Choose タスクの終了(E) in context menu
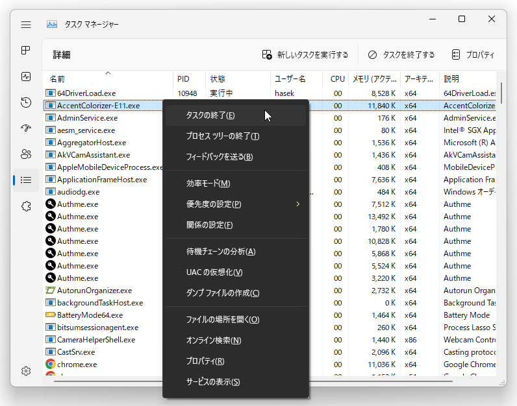The width and height of the screenshot is (517, 406). [x=236, y=115]
